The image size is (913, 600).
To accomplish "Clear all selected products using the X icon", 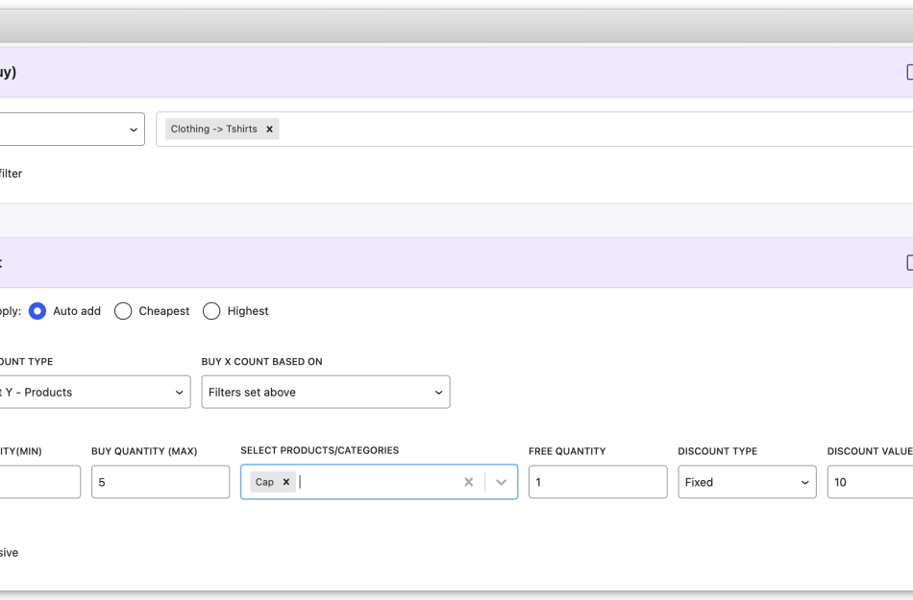I will click(x=468, y=482).
